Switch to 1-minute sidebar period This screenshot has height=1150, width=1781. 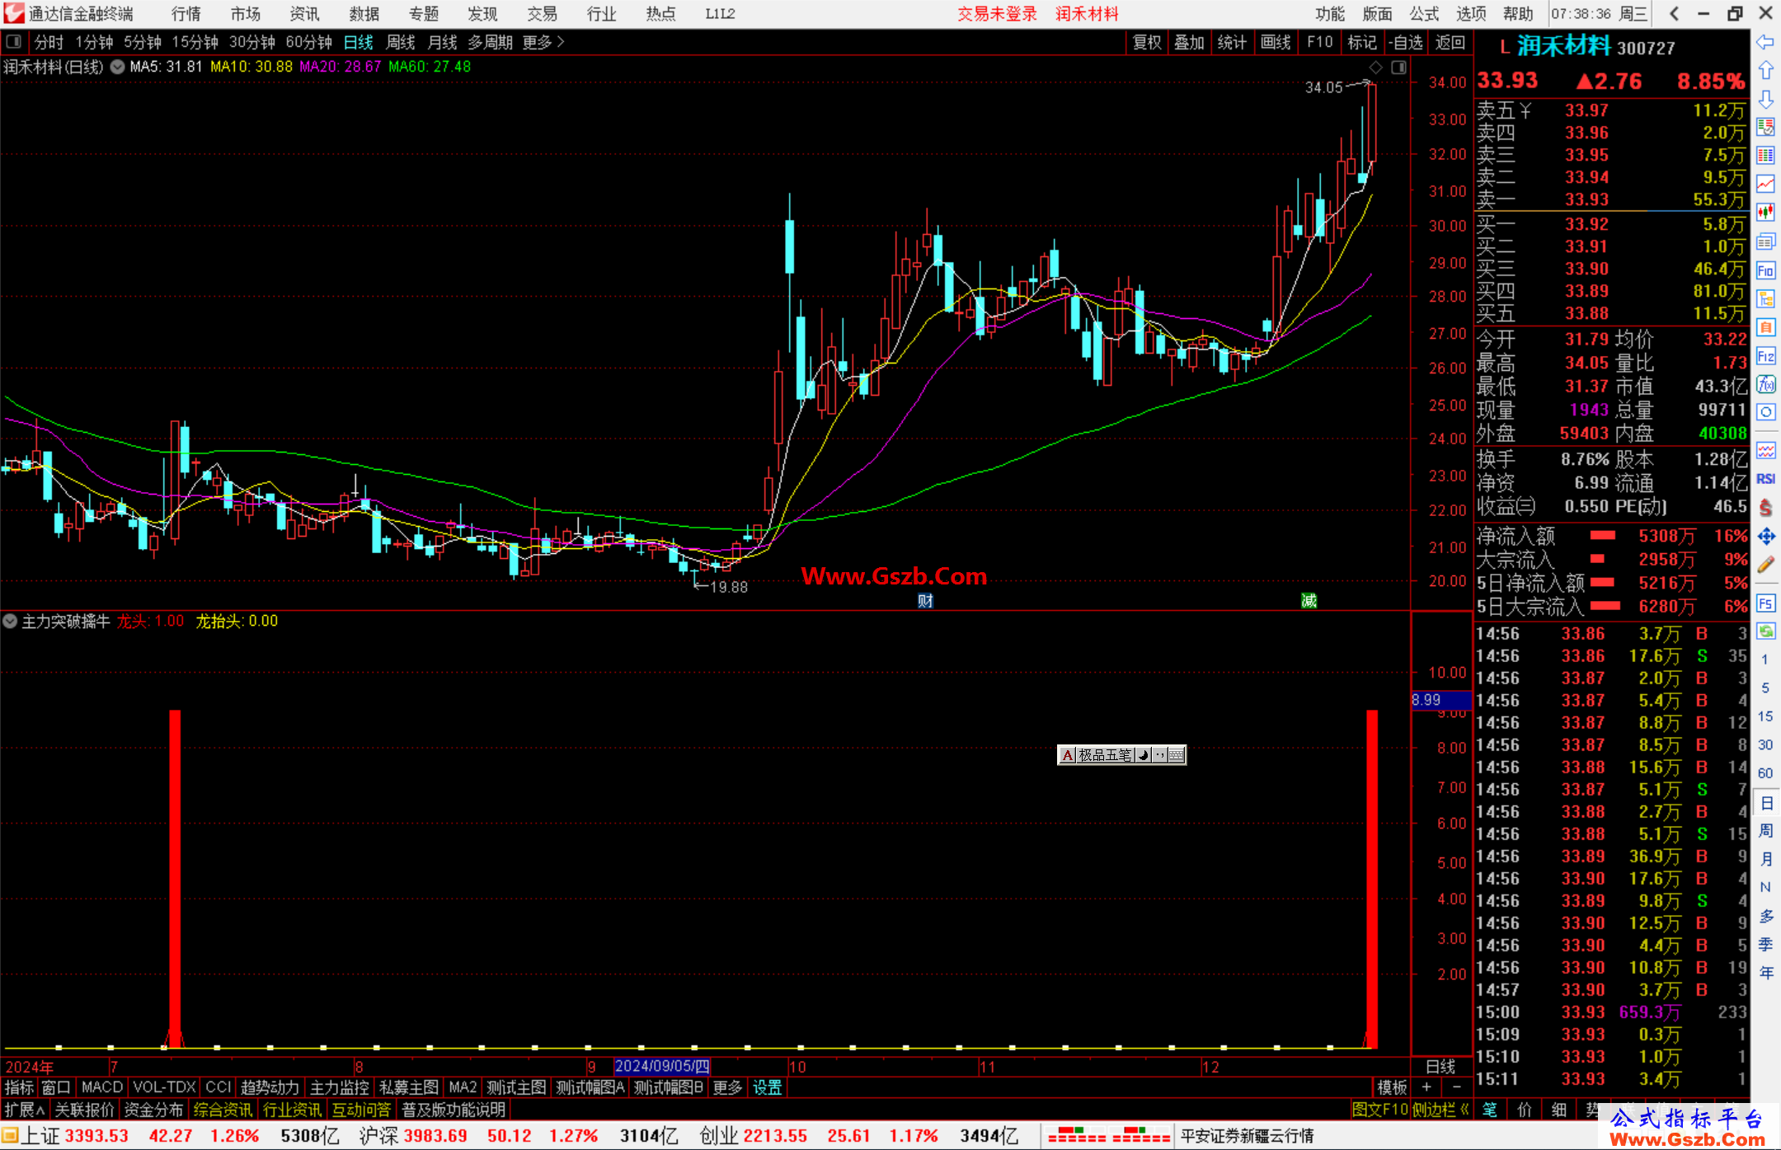(1765, 659)
